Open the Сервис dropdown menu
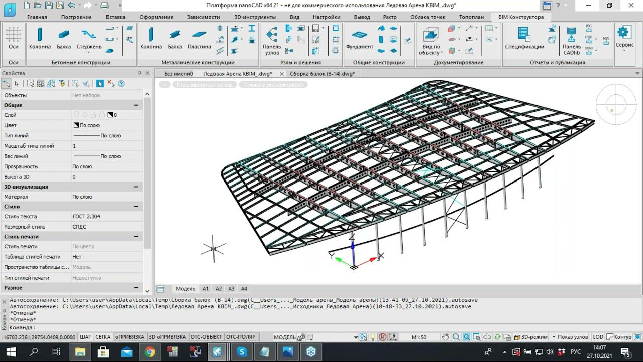Viewport: 643px width, 362px height. [624, 45]
